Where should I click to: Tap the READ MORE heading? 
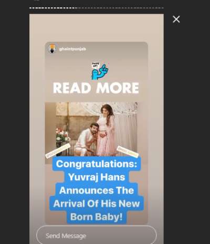pos(96,88)
